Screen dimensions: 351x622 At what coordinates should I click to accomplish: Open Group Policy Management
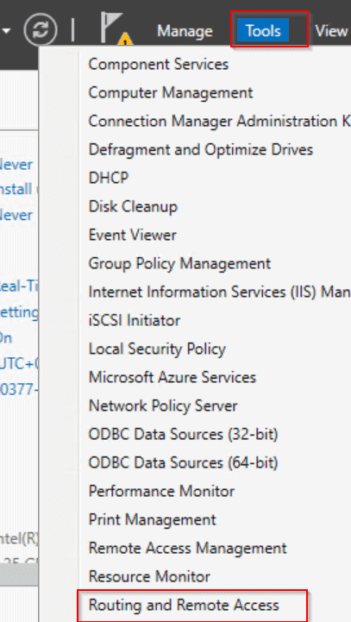[179, 263]
